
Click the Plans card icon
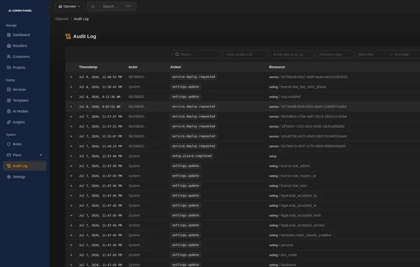pos(9,155)
